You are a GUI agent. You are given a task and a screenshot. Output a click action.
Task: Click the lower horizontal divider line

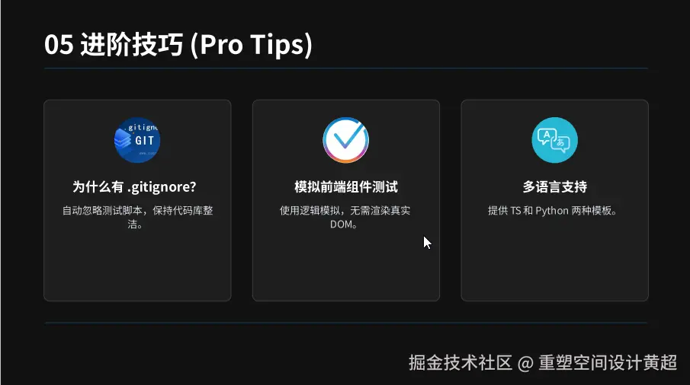tap(346, 323)
